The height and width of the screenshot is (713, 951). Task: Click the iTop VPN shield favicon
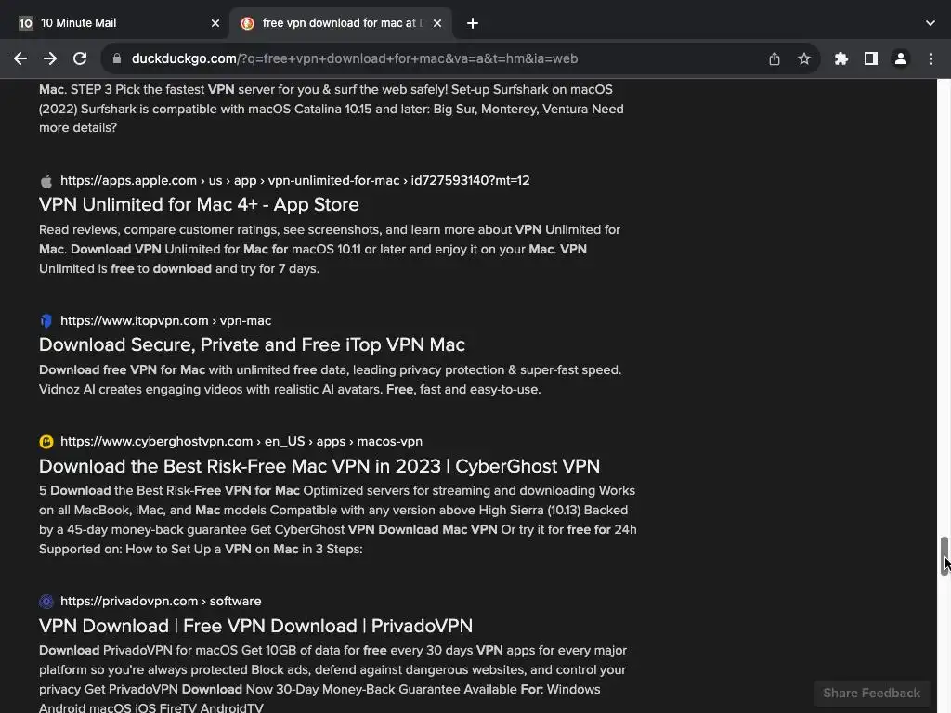click(x=46, y=320)
